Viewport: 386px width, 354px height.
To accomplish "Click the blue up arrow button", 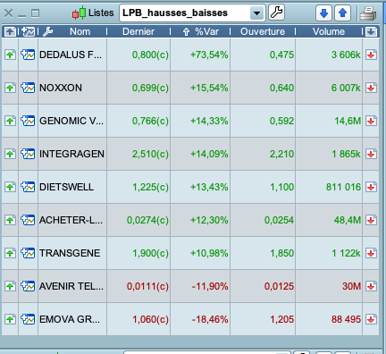I will (342, 13).
